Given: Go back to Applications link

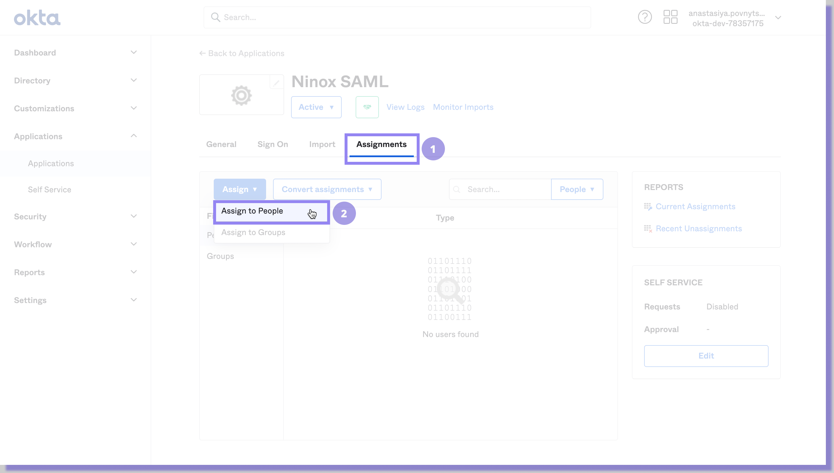Looking at the screenshot, I should pyautogui.click(x=242, y=53).
